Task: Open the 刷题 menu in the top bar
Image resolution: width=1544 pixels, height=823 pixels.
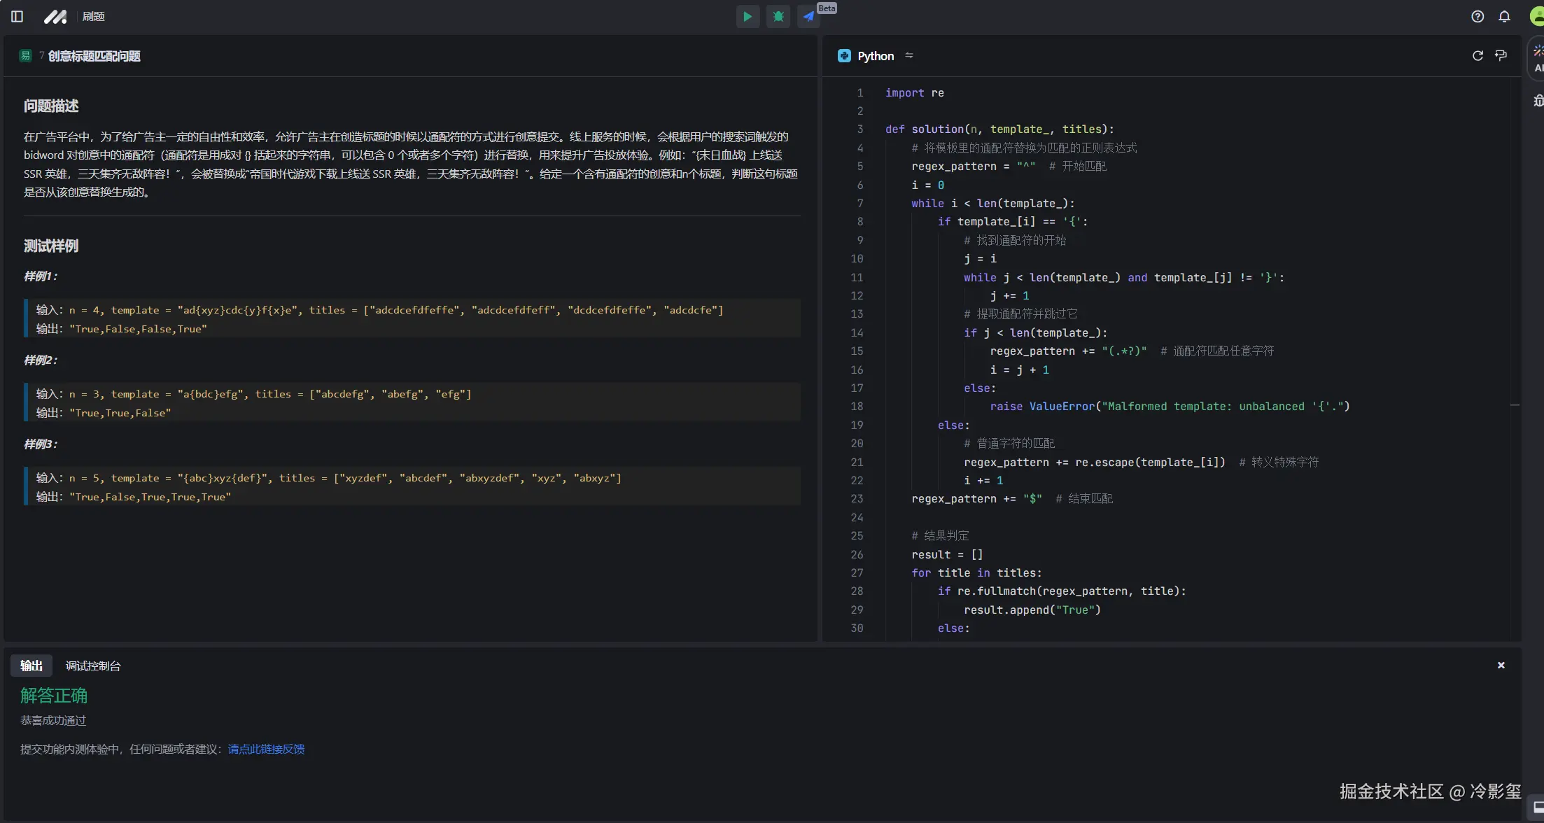Action: 93,16
